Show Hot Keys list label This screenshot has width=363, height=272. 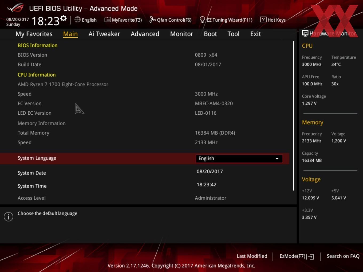277,20
